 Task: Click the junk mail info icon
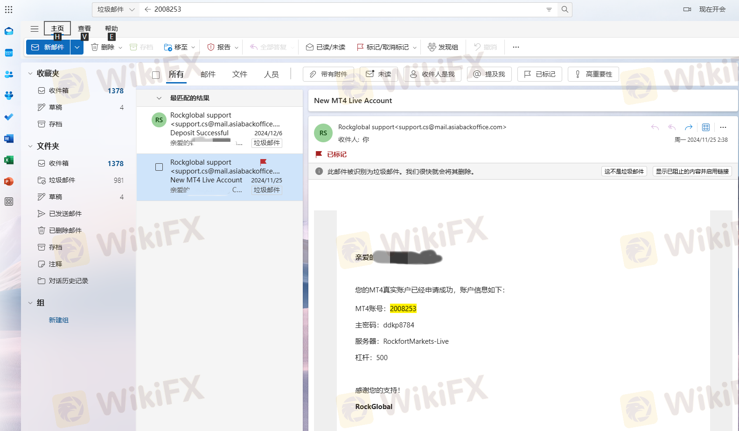point(319,171)
